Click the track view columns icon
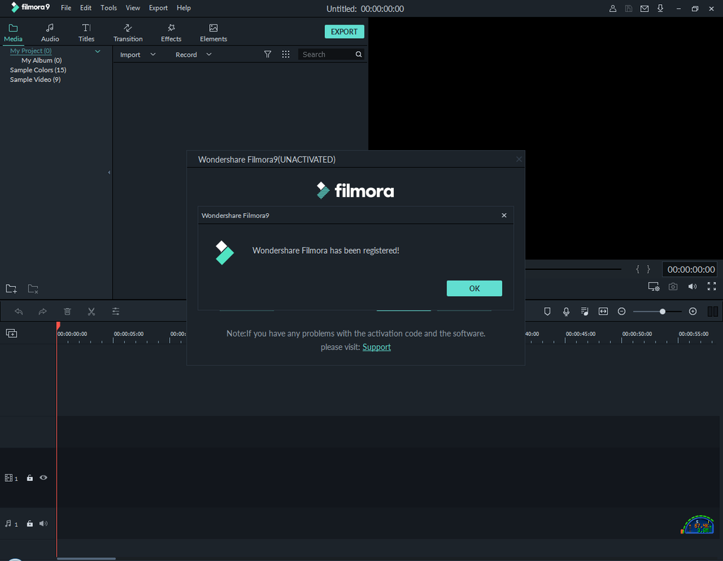Viewport: 723px width, 561px height. click(x=712, y=311)
